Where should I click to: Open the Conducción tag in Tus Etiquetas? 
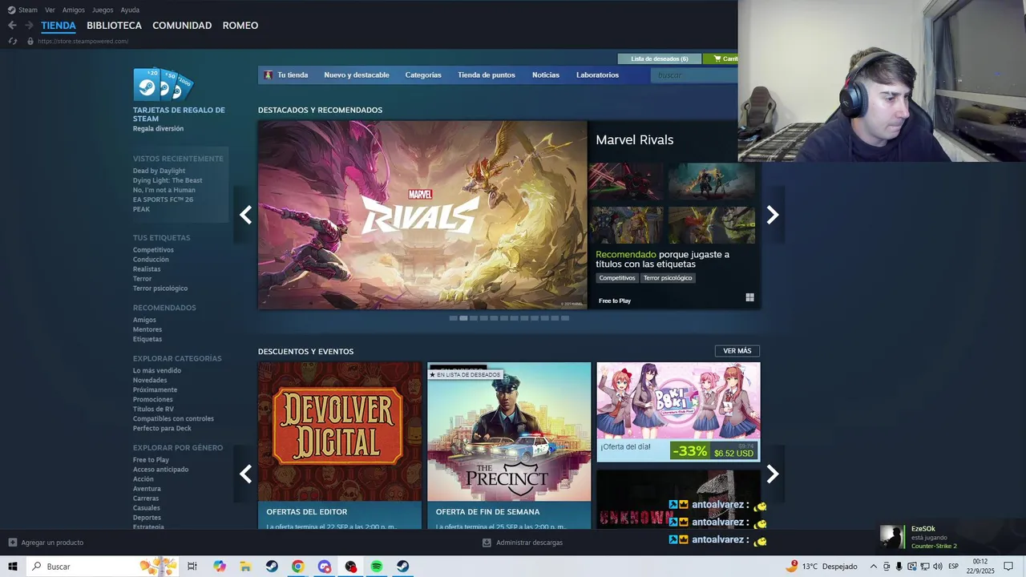coord(151,260)
